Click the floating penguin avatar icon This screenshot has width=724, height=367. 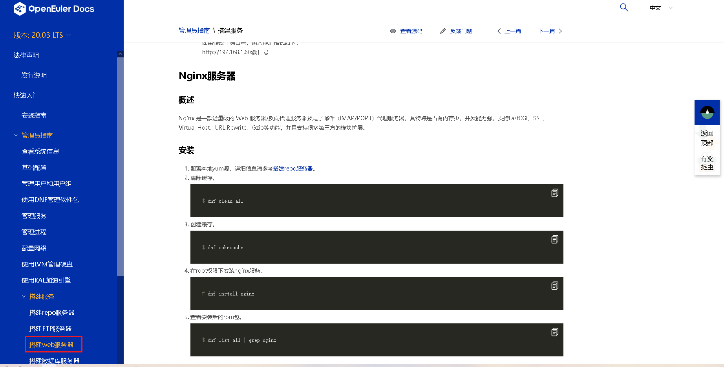(x=707, y=112)
